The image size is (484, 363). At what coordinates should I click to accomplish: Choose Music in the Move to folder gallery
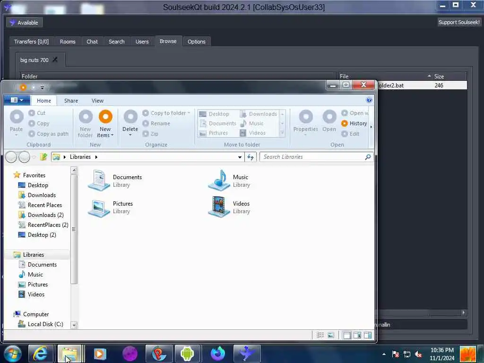[252, 123]
